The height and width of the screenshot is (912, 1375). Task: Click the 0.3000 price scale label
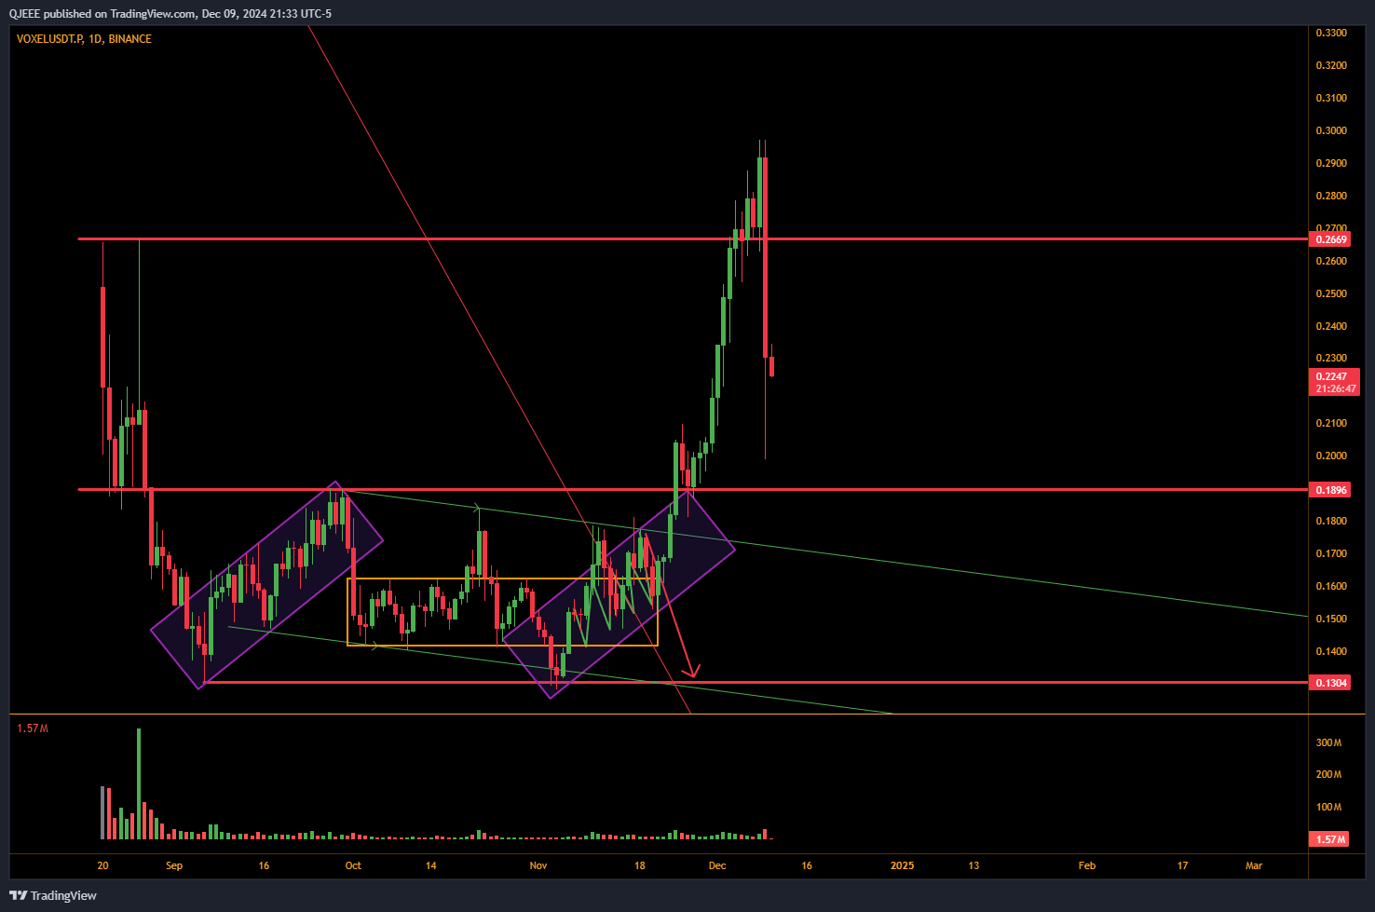(x=1331, y=130)
